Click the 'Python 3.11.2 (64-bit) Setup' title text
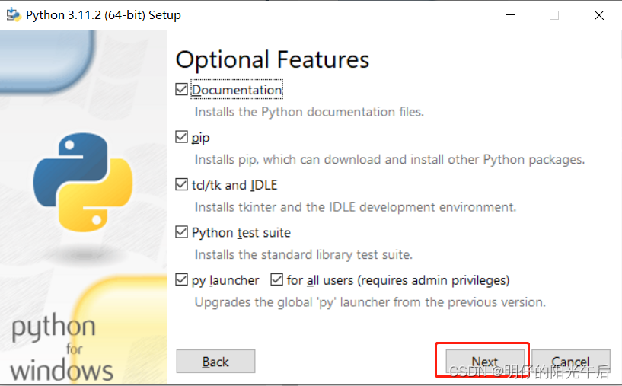 click(x=104, y=15)
